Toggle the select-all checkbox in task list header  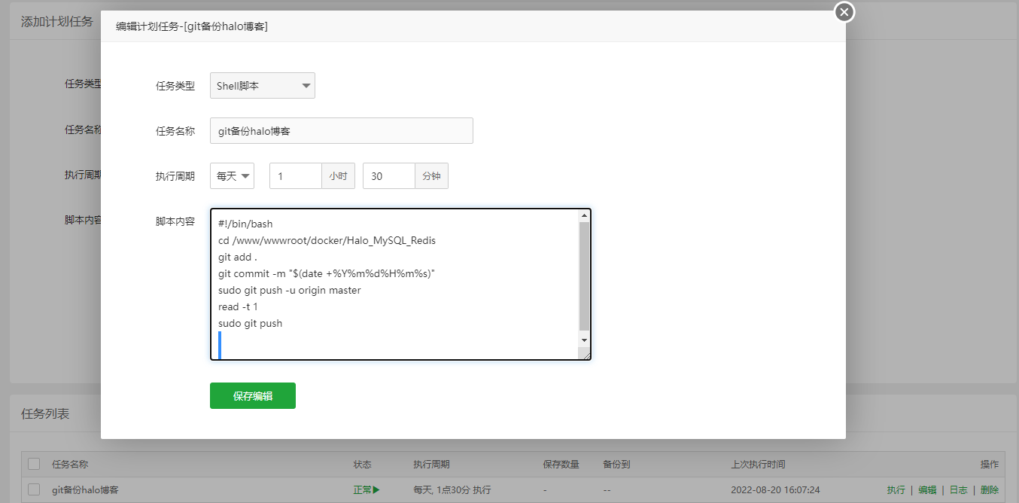(x=34, y=464)
